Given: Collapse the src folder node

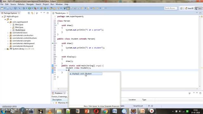Looking at the screenshot, I should coord(5,19).
